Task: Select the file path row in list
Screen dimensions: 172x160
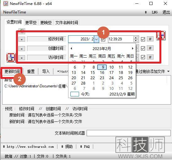Action: pyautogui.click(x=36, y=86)
